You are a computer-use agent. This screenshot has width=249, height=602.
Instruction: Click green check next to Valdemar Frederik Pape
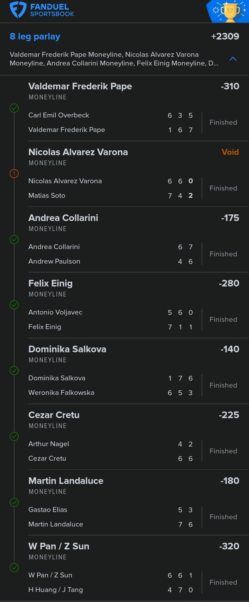coord(14,108)
